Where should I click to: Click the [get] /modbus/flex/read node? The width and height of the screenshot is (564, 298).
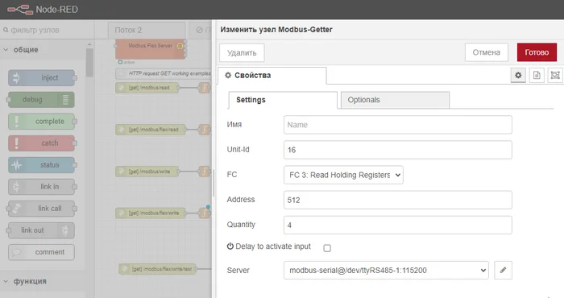tap(151, 130)
